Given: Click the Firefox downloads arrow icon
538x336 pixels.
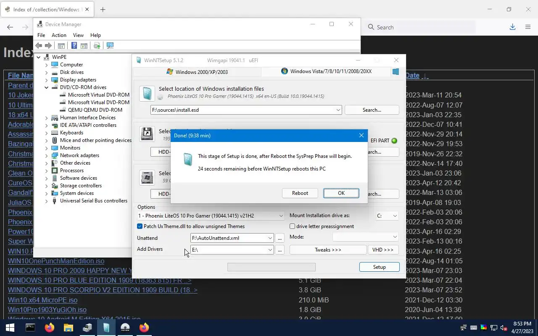Looking at the screenshot, I should tap(512, 27).
